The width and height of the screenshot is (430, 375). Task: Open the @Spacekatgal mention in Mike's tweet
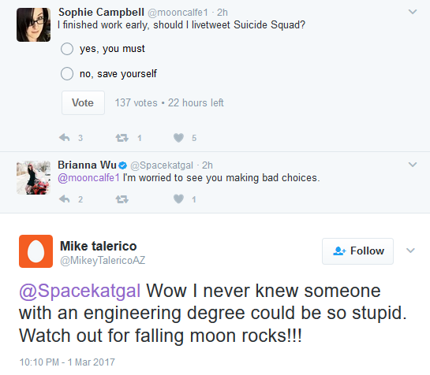click(80, 291)
